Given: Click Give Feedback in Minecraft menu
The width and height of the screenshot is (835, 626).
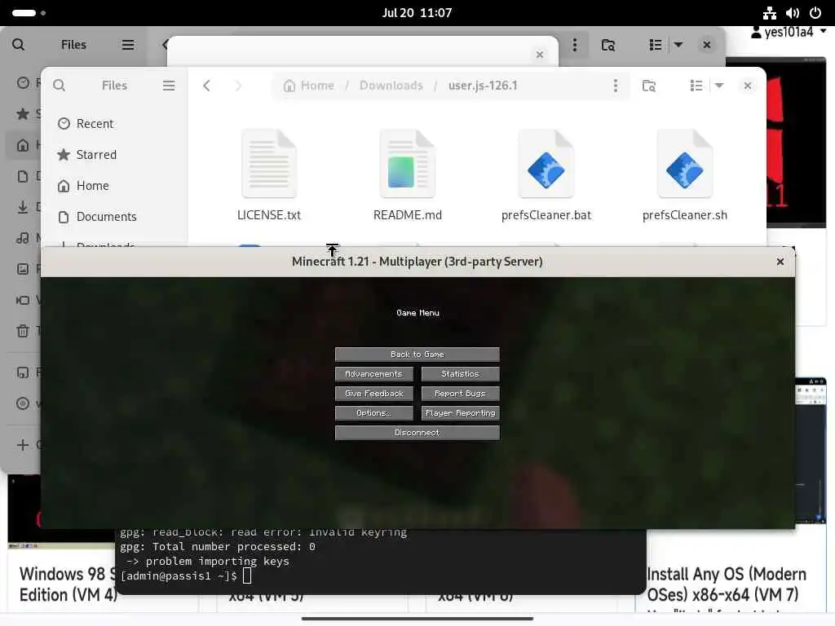Looking at the screenshot, I should (373, 394).
